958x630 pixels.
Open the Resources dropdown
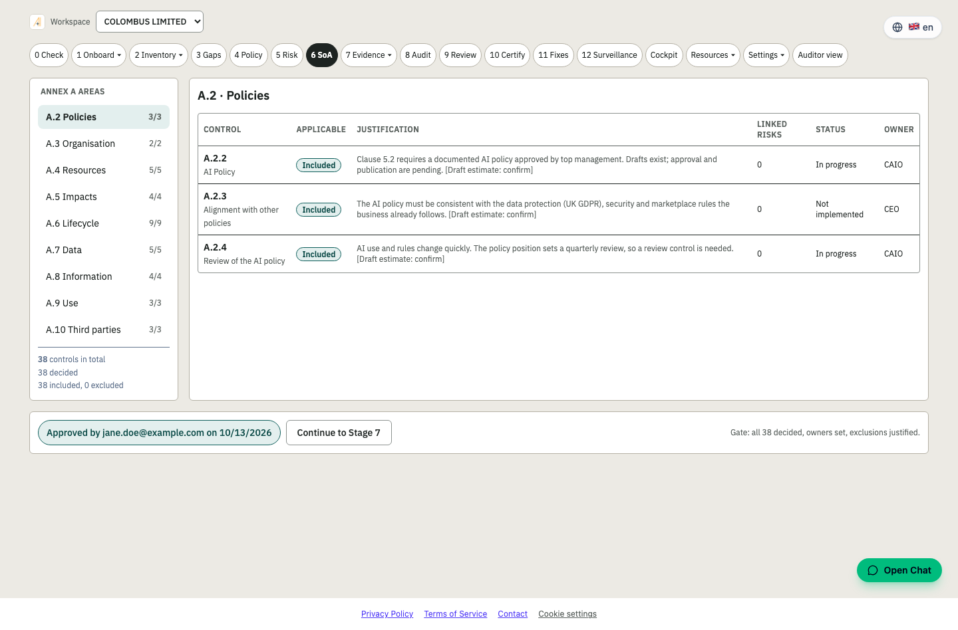713,55
